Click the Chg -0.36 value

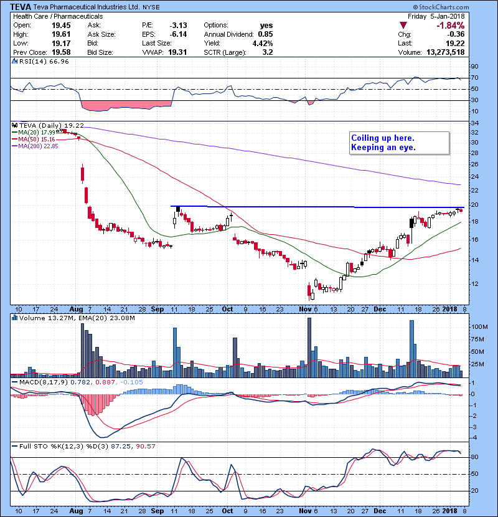point(456,34)
